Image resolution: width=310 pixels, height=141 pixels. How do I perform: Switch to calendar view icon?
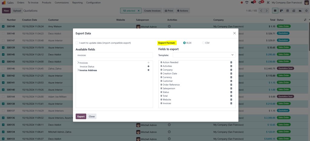click(288, 11)
